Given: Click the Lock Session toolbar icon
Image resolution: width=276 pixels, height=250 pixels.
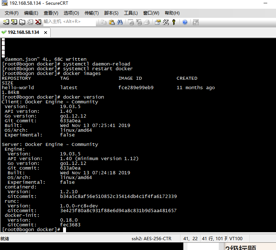Looking at the screenshot, I should tap(196, 22).
